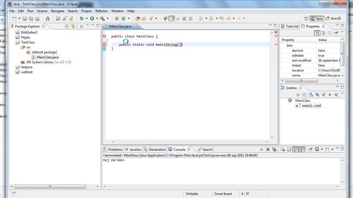Toggle Mark Occurrences in toolbar

(x=172, y=19)
